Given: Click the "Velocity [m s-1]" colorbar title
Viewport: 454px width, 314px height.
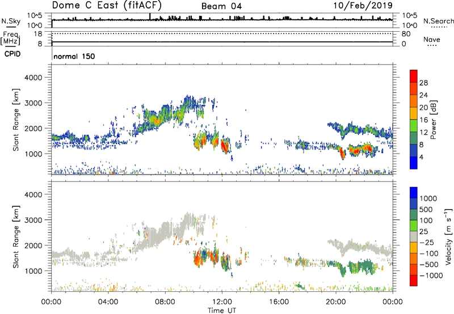Looking at the screenshot, I should 448,236.
